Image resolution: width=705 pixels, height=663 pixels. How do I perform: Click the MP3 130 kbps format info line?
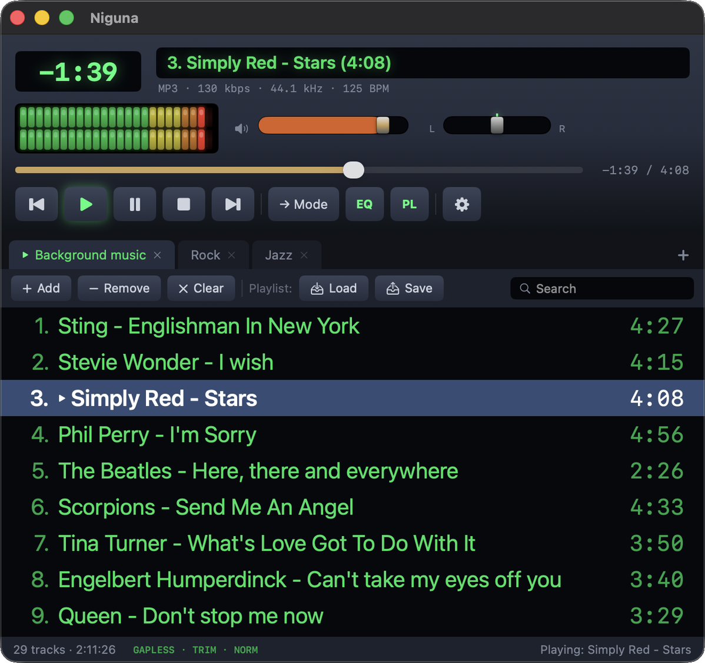tap(274, 89)
